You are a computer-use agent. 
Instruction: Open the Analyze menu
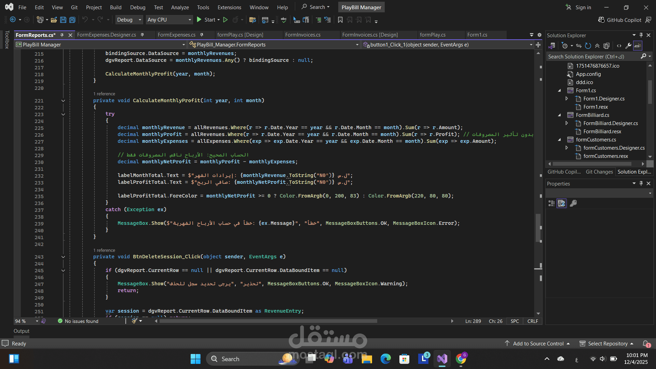click(180, 7)
